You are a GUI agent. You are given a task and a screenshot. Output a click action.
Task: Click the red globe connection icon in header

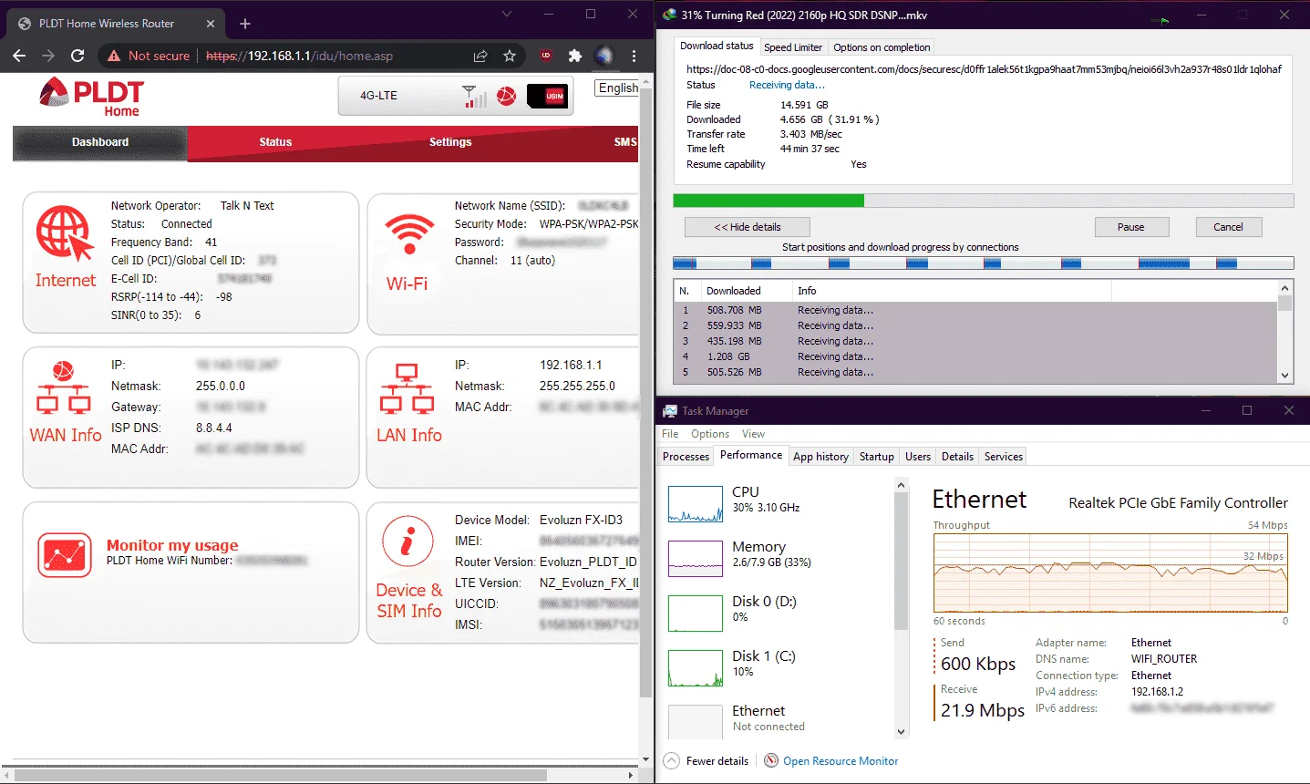(507, 96)
